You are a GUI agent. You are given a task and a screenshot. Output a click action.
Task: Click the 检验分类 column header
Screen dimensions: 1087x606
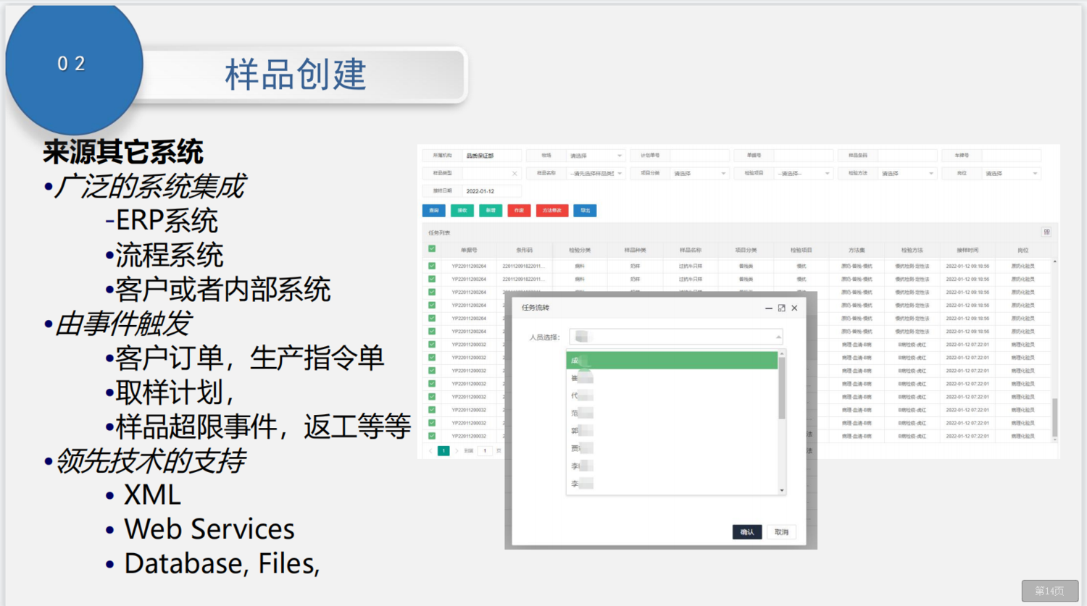tap(580, 250)
